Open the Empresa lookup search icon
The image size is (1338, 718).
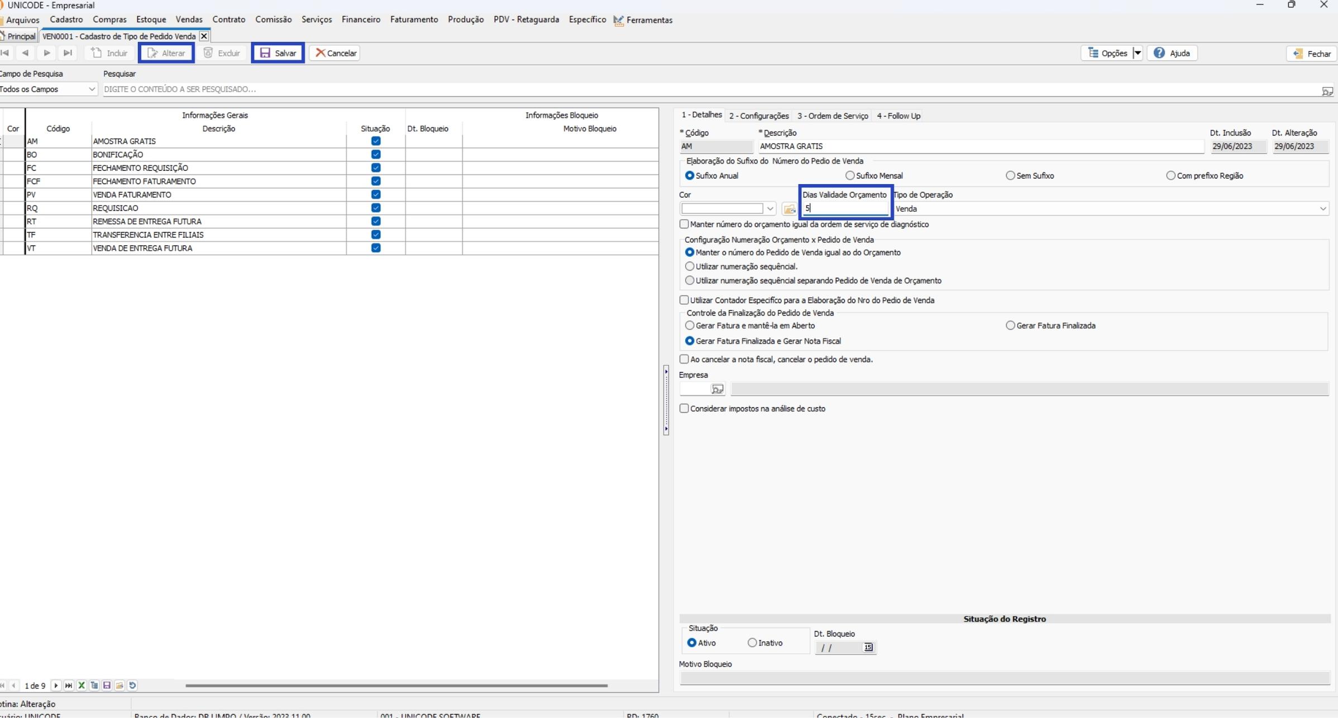coord(718,389)
